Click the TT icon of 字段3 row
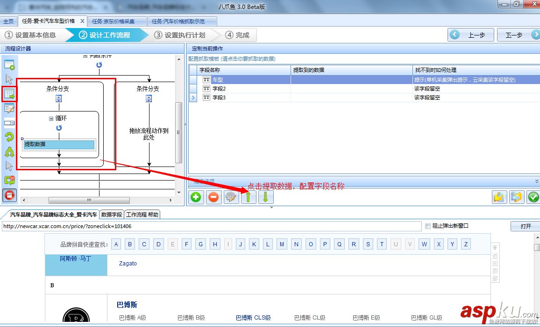Image resolution: width=540 pixels, height=327 pixels. [x=206, y=97]
